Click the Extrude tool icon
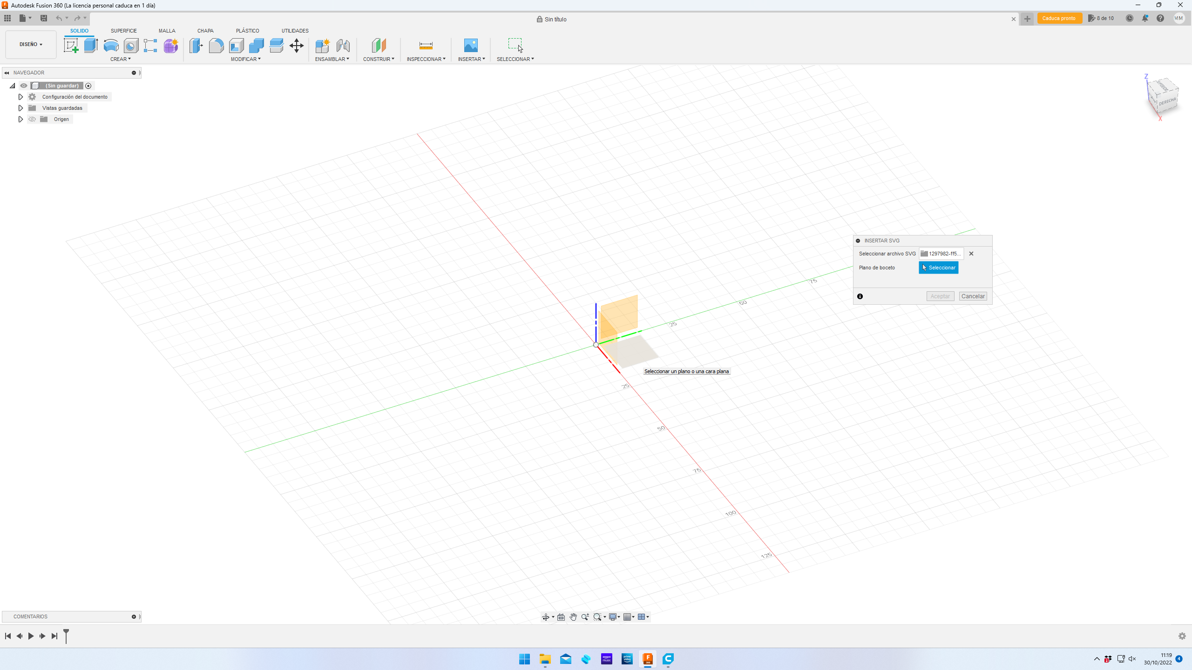 point(91,46)
